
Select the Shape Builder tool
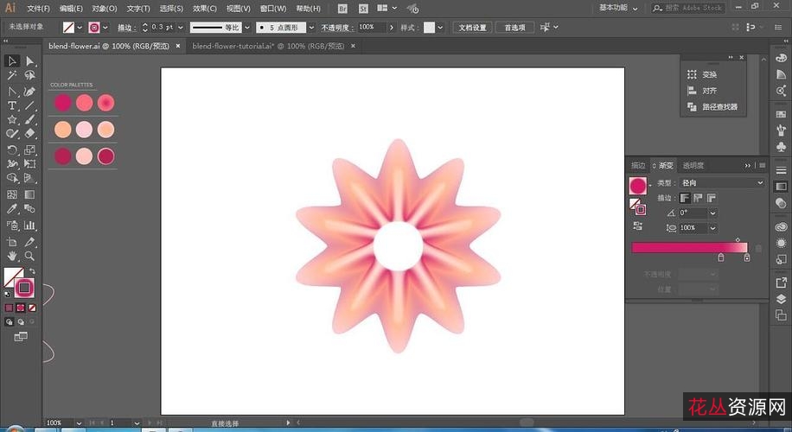(11, 178)
